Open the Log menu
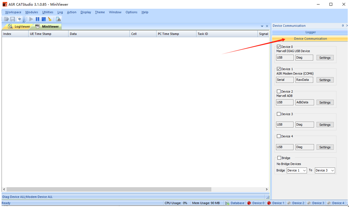 coord(60,12)
